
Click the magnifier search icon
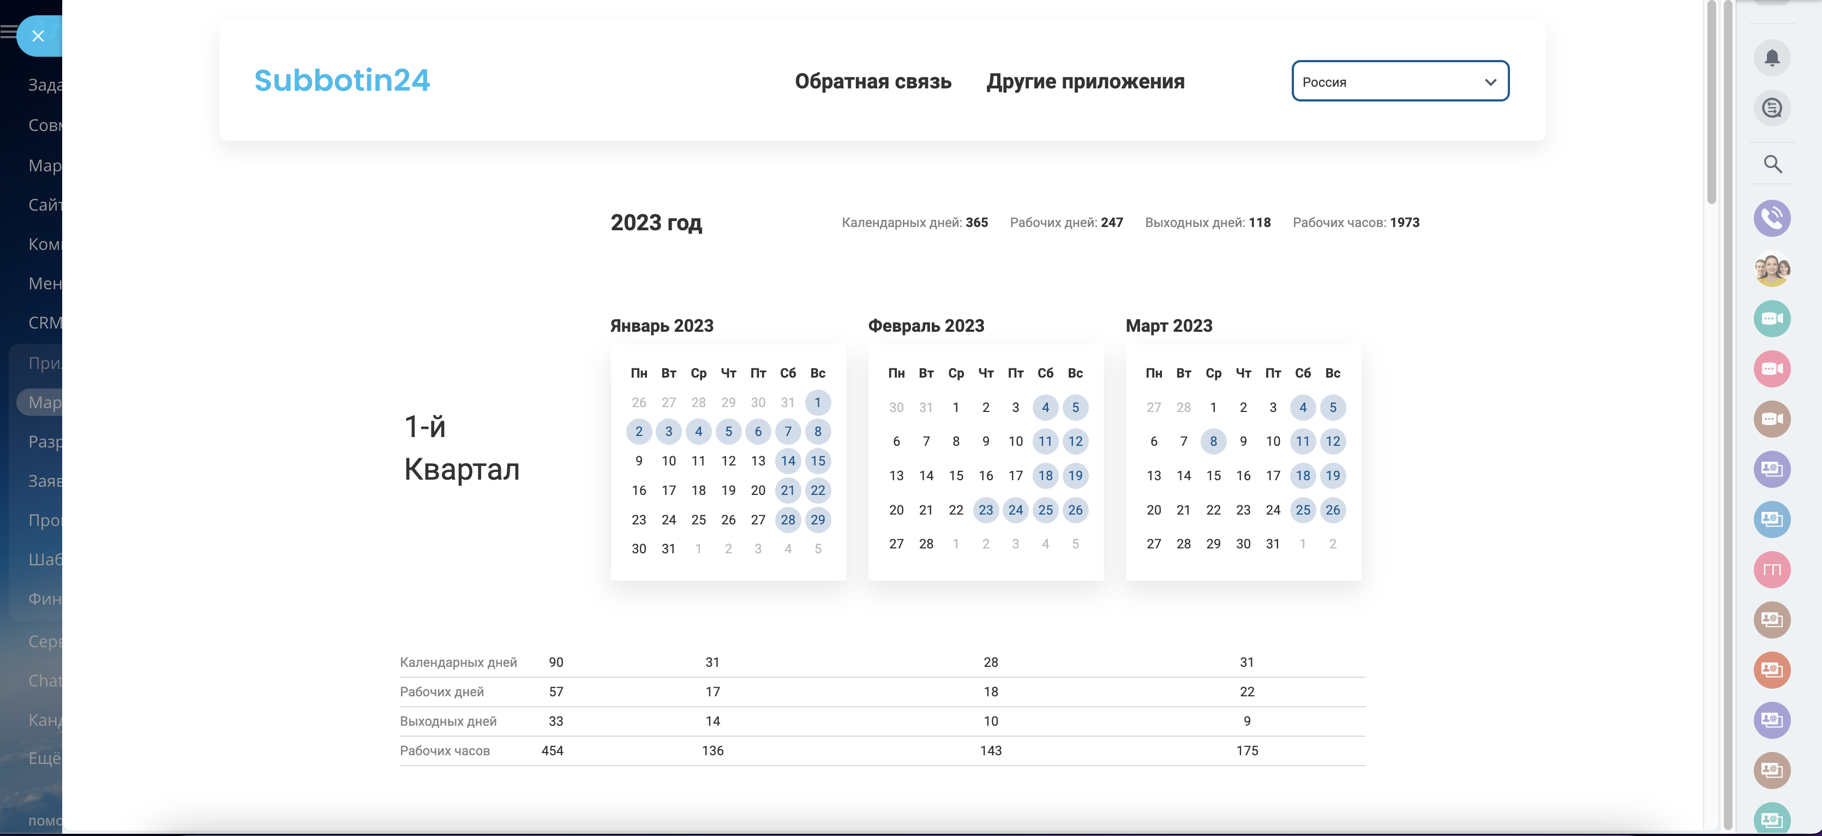pos(1772,164)
